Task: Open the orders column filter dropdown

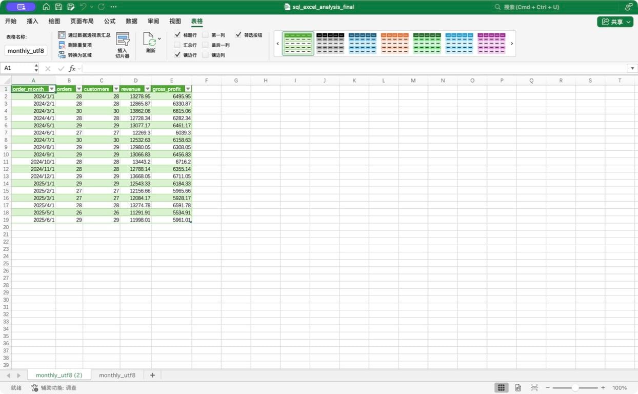Action: point(79,89)
